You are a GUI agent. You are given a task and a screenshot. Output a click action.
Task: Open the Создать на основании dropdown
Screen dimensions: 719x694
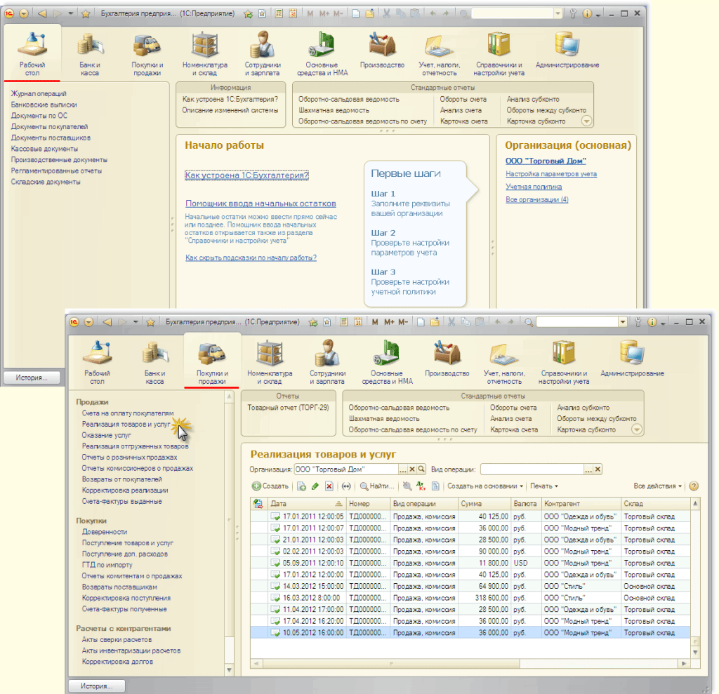485,486
